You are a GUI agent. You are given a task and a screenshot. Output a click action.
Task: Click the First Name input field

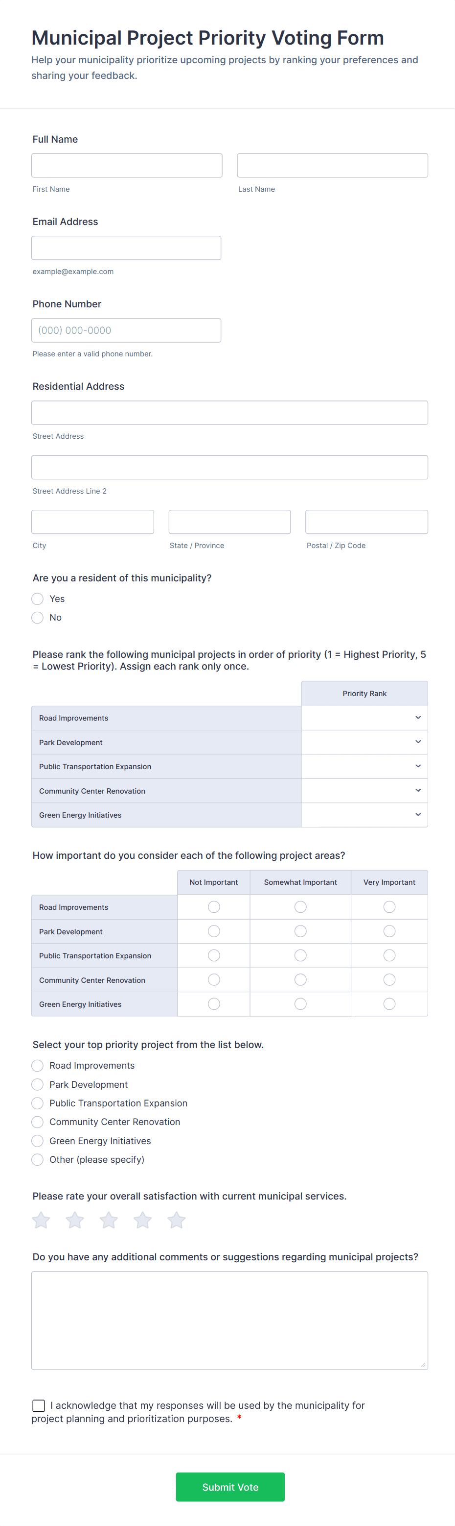tap(126, 165)
